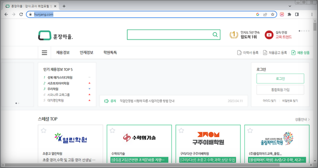Click 이력서 등록 link
This screenshot has height=168, width=318.
[x=248, y=53]
